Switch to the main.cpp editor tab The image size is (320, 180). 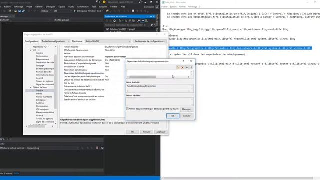coord(4,16)
